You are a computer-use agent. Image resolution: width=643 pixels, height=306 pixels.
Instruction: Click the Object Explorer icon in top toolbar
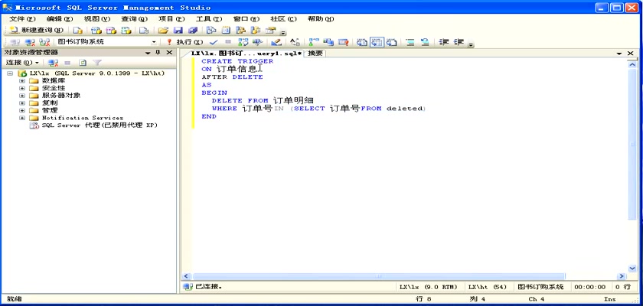point(240,31)
